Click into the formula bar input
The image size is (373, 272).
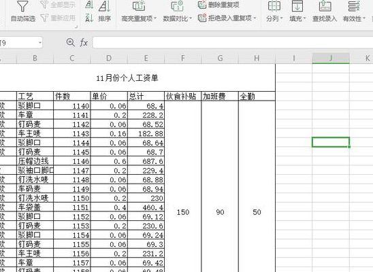233,43
